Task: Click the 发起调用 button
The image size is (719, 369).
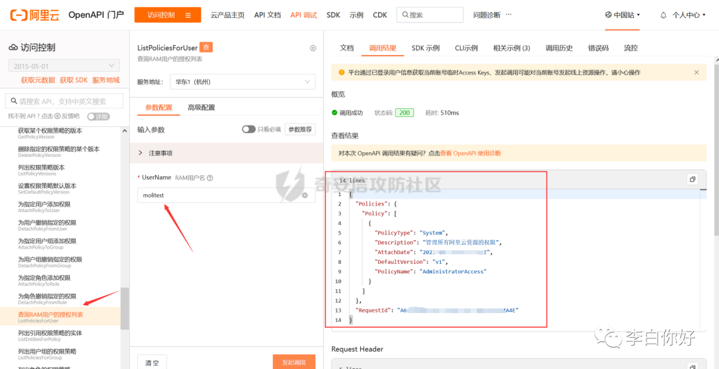Action: [x=294, y=362]
